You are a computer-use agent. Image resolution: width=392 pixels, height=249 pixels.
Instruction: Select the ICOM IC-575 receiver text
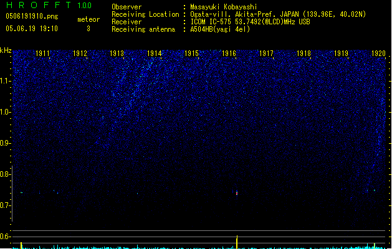pos(251,22)
